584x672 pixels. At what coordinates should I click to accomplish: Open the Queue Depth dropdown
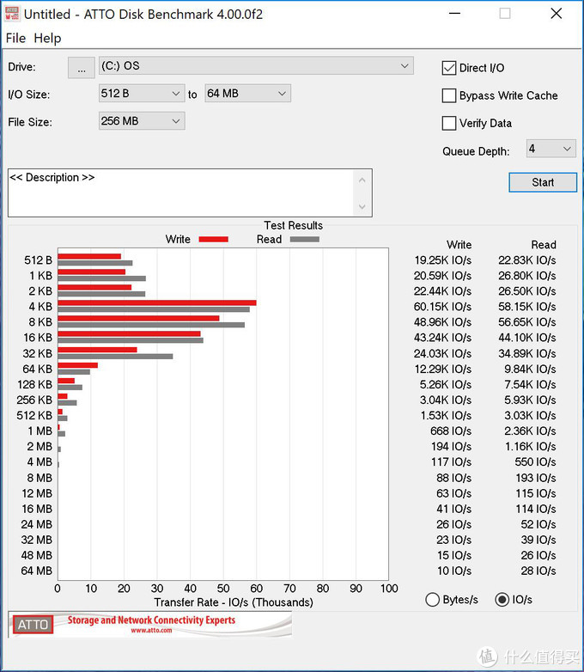[x=550, y=149]
